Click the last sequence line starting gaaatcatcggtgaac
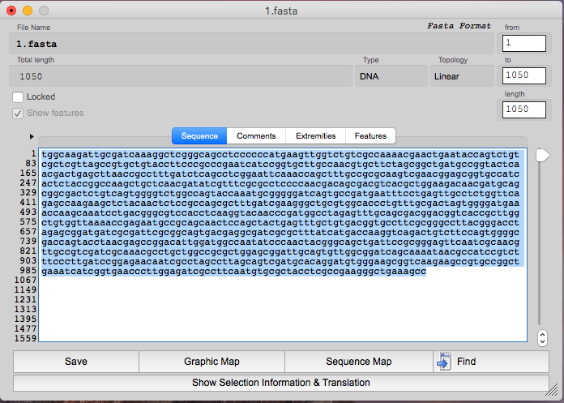 [234, 272]
